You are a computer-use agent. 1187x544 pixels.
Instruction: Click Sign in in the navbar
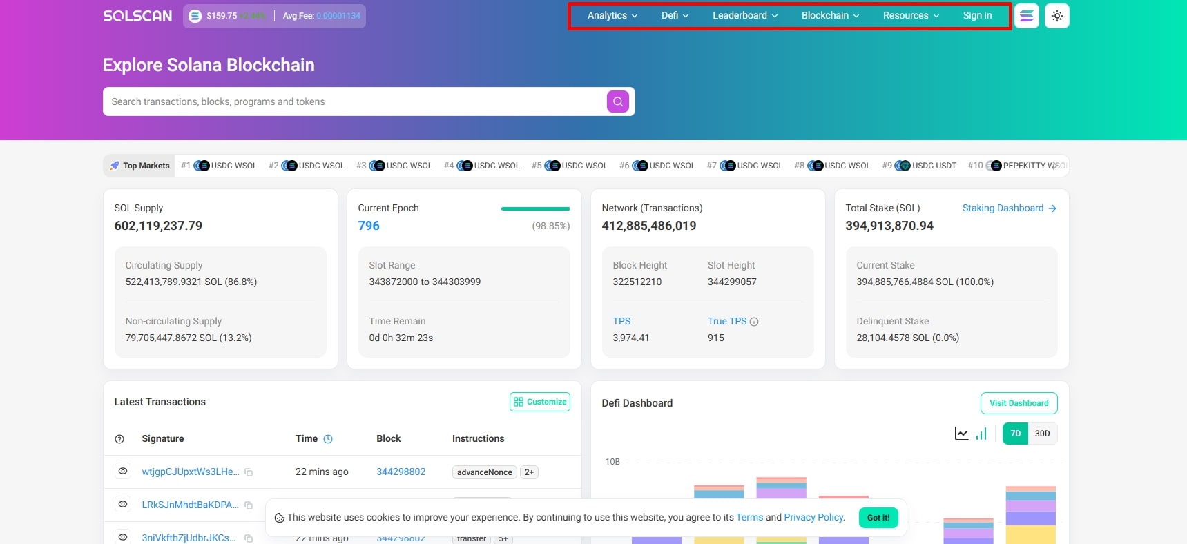click(977, 16)
